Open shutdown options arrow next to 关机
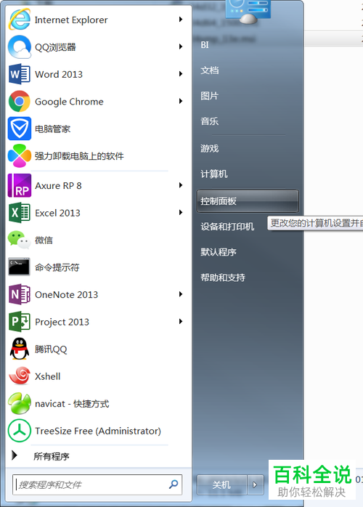Image resolution: width=363 pixels, height=507 pixels. point(255,484)
